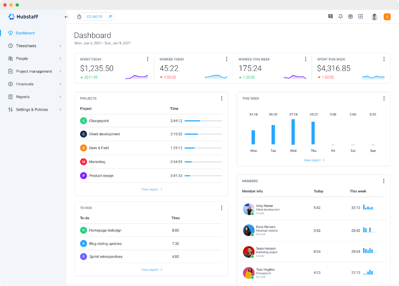Click the timer stopwatch icon

[79, 17]
